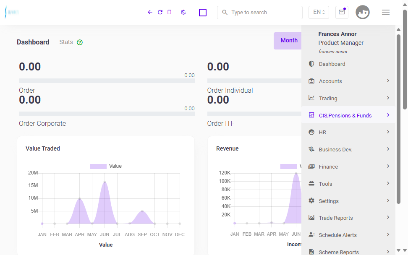Viewport: 408px width, 255px height.
Task: Click the fullscreen square icon
Action: tap(203, 13)
